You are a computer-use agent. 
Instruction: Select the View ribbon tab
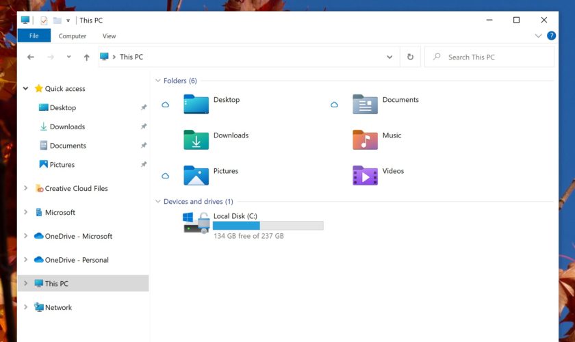[109, 36]
